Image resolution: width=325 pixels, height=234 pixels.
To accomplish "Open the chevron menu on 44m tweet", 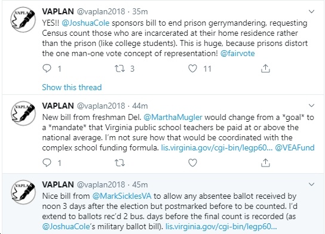I will click(x=311, y=106).
